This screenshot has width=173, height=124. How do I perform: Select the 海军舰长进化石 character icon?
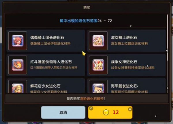[98, 88]
